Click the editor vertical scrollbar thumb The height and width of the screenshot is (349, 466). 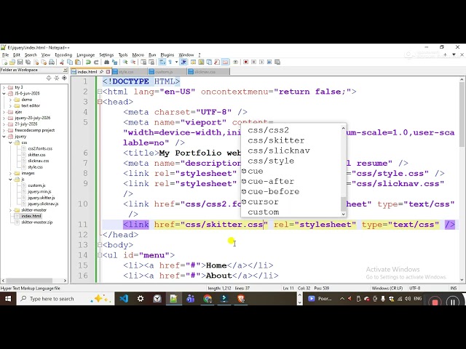[462, 115]
